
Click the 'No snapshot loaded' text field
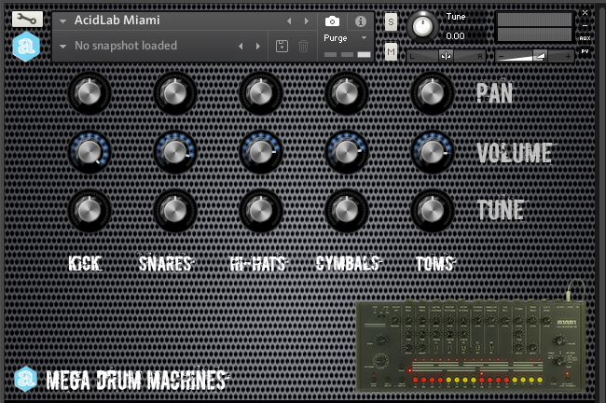tap(126, 46)
